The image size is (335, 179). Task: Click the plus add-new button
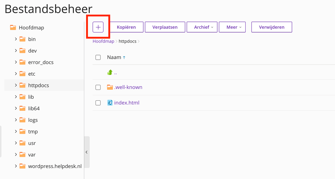pos(98,27)
